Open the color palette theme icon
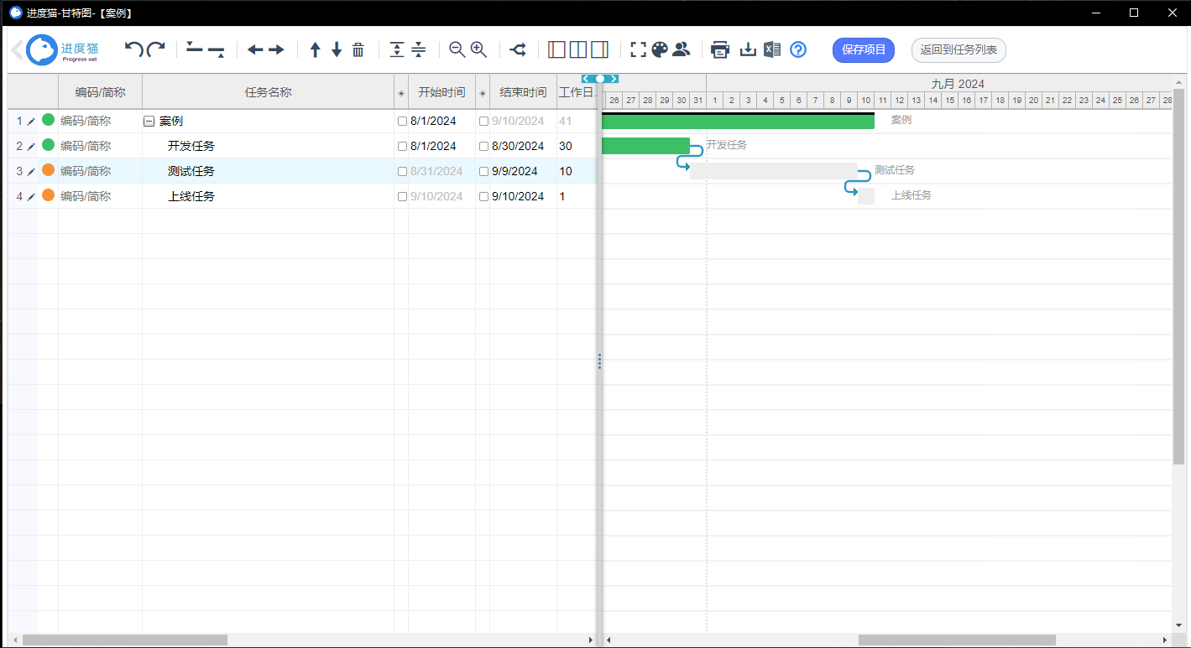The height and width of the screenshot is (648, 1191). (x=660, y=49)
